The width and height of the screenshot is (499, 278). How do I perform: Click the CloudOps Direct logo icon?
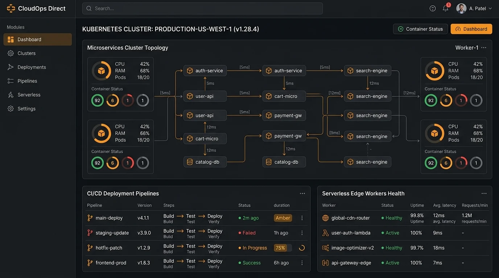[11, 8]
